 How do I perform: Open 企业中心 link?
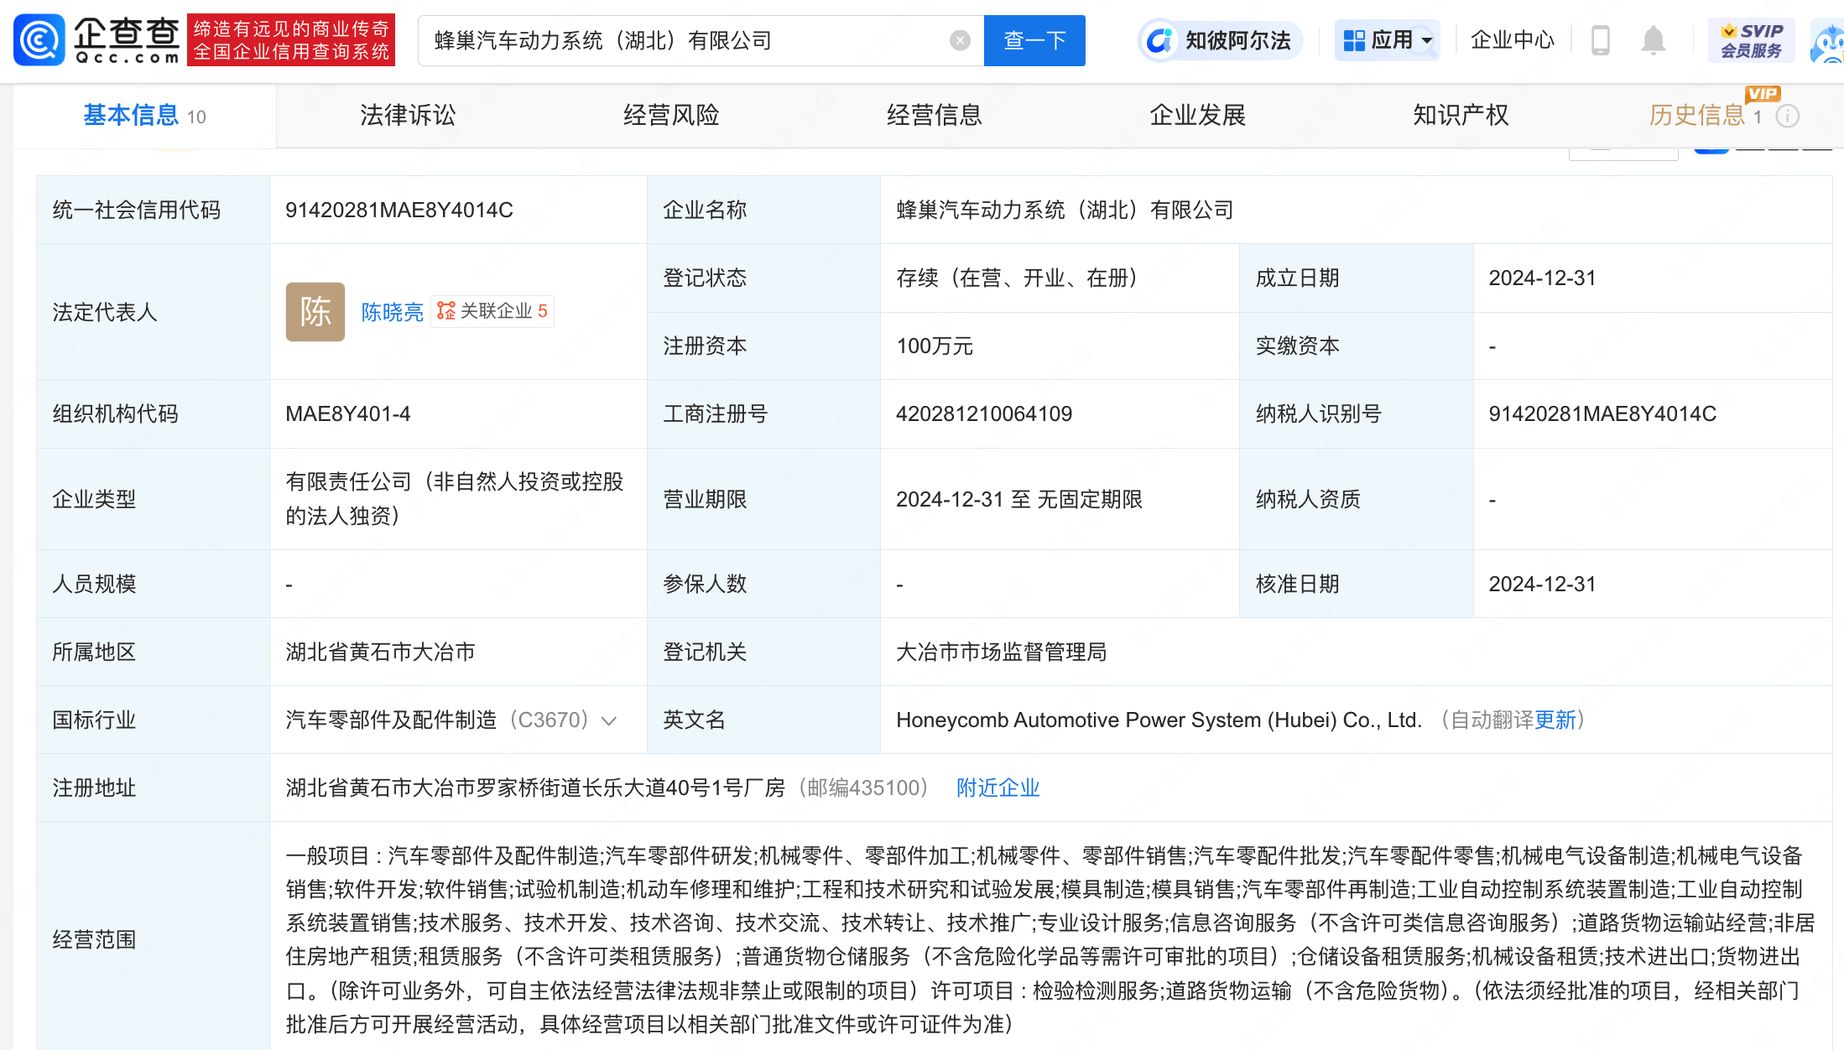tap(1512, 40)
